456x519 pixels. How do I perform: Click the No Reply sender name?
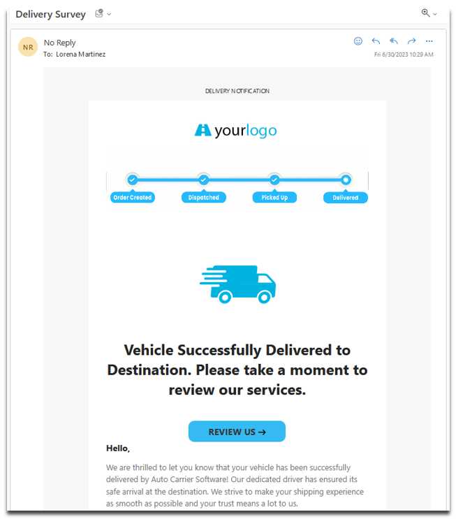coord(60,43)
